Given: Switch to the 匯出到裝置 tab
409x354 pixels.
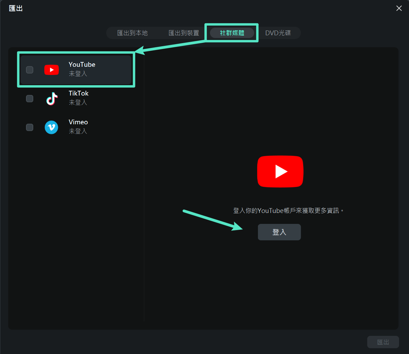Looking at the screenshot, I should [184, 33].
